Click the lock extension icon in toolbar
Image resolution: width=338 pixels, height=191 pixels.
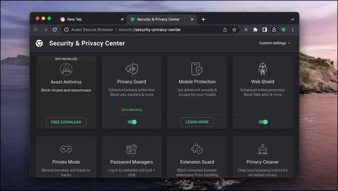point(246,30)
